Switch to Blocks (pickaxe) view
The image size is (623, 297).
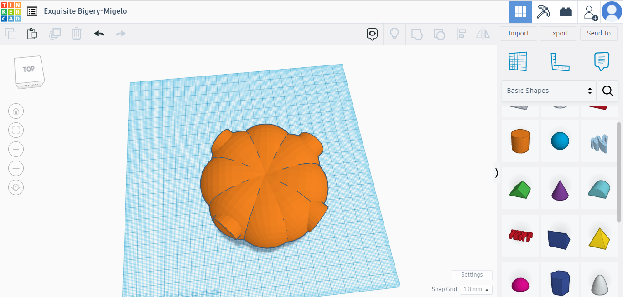point(543,12)
